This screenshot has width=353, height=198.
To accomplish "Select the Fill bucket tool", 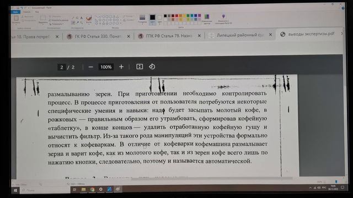I will click(x=77, y=18).
